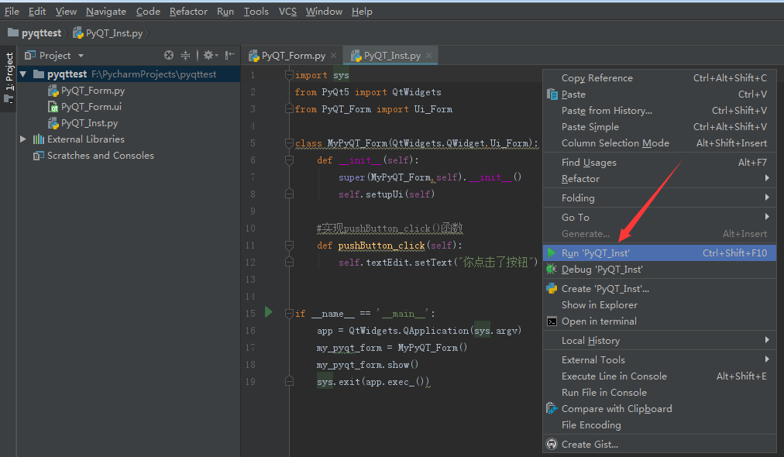The image size is (784, 457).
Task: Select PyQT_Form.py in project tree
Action: [x=92, y=91]
